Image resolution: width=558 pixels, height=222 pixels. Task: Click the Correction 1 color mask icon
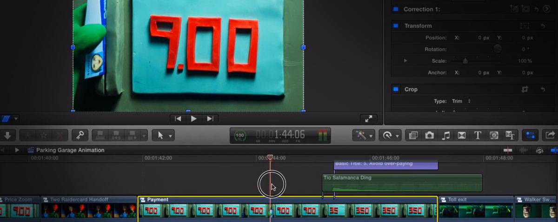[514, 9]
